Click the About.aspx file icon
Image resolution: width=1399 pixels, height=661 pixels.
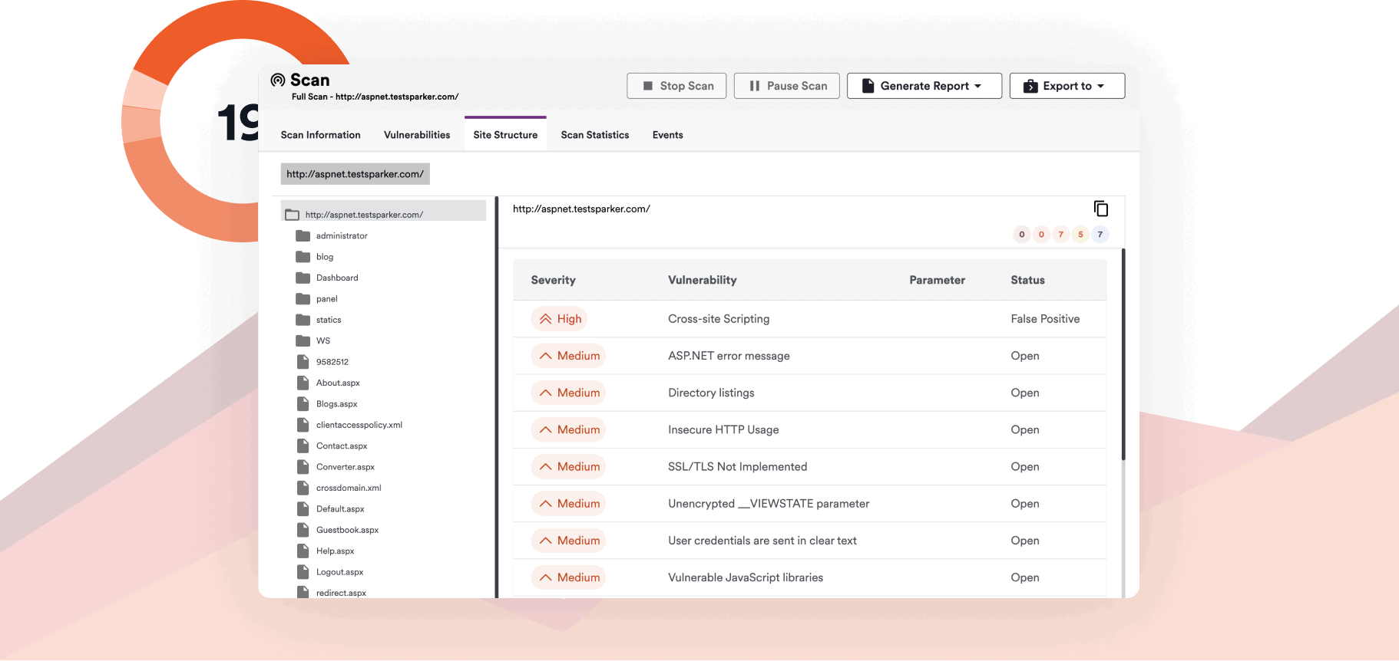303,383
